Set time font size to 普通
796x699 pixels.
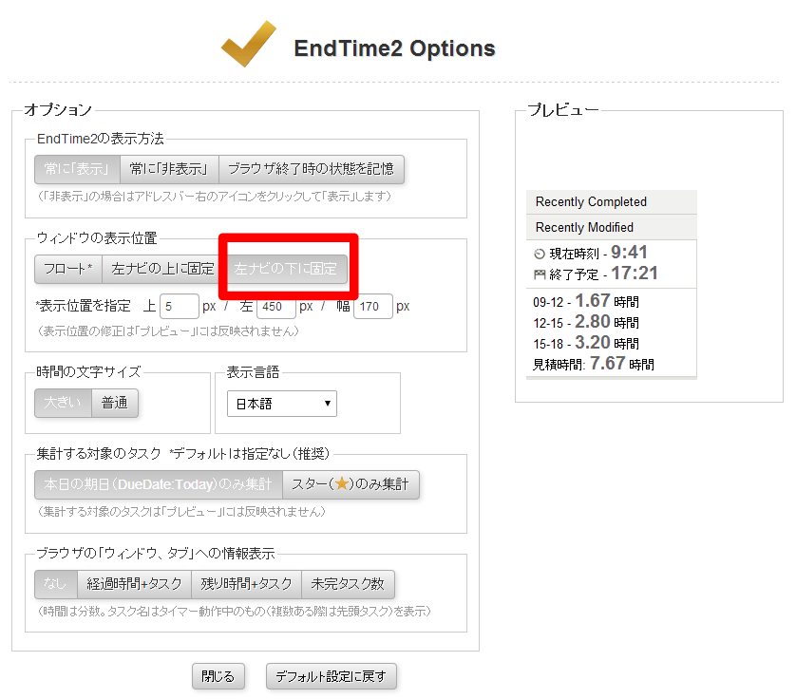pos(115,403)
